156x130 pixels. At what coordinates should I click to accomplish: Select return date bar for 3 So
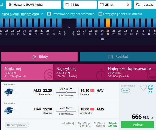[143, 23]
